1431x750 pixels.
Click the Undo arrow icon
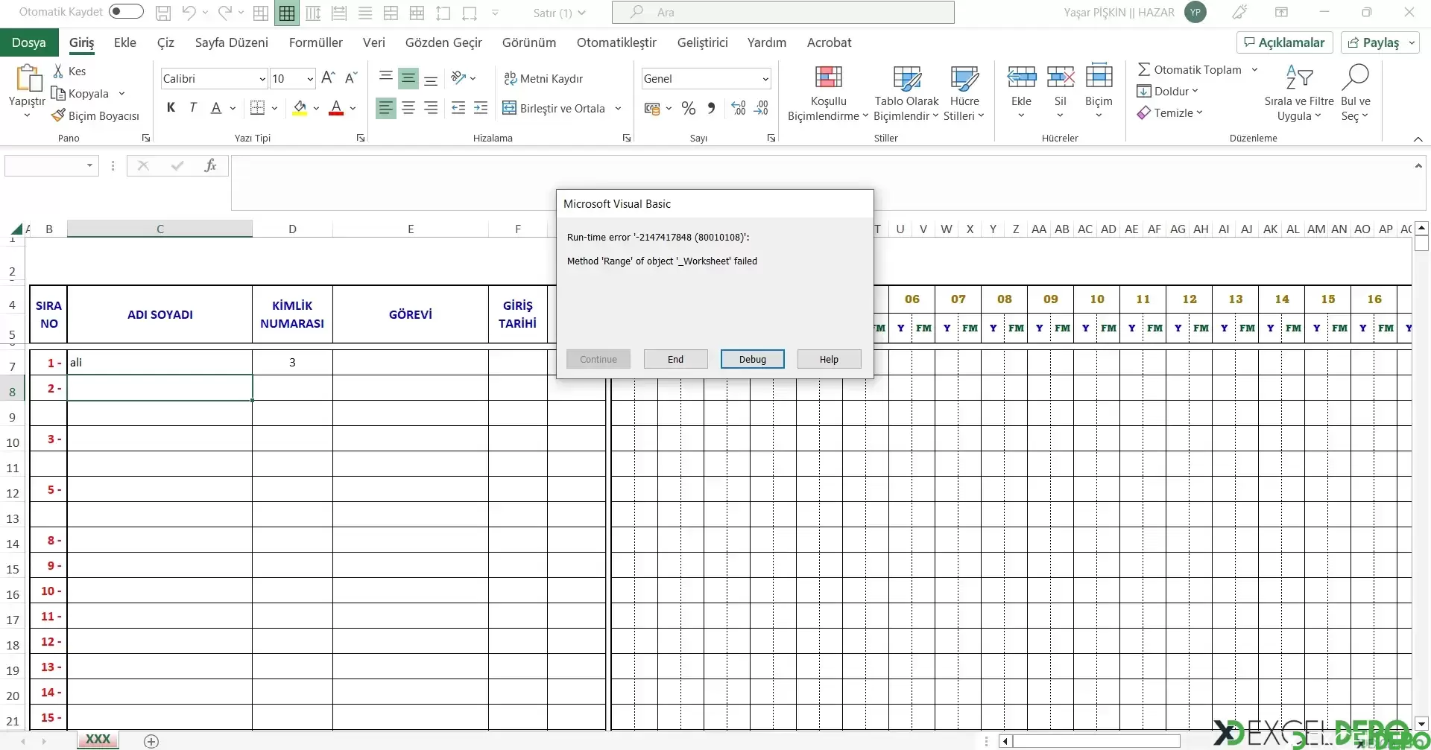coord(189,13)
